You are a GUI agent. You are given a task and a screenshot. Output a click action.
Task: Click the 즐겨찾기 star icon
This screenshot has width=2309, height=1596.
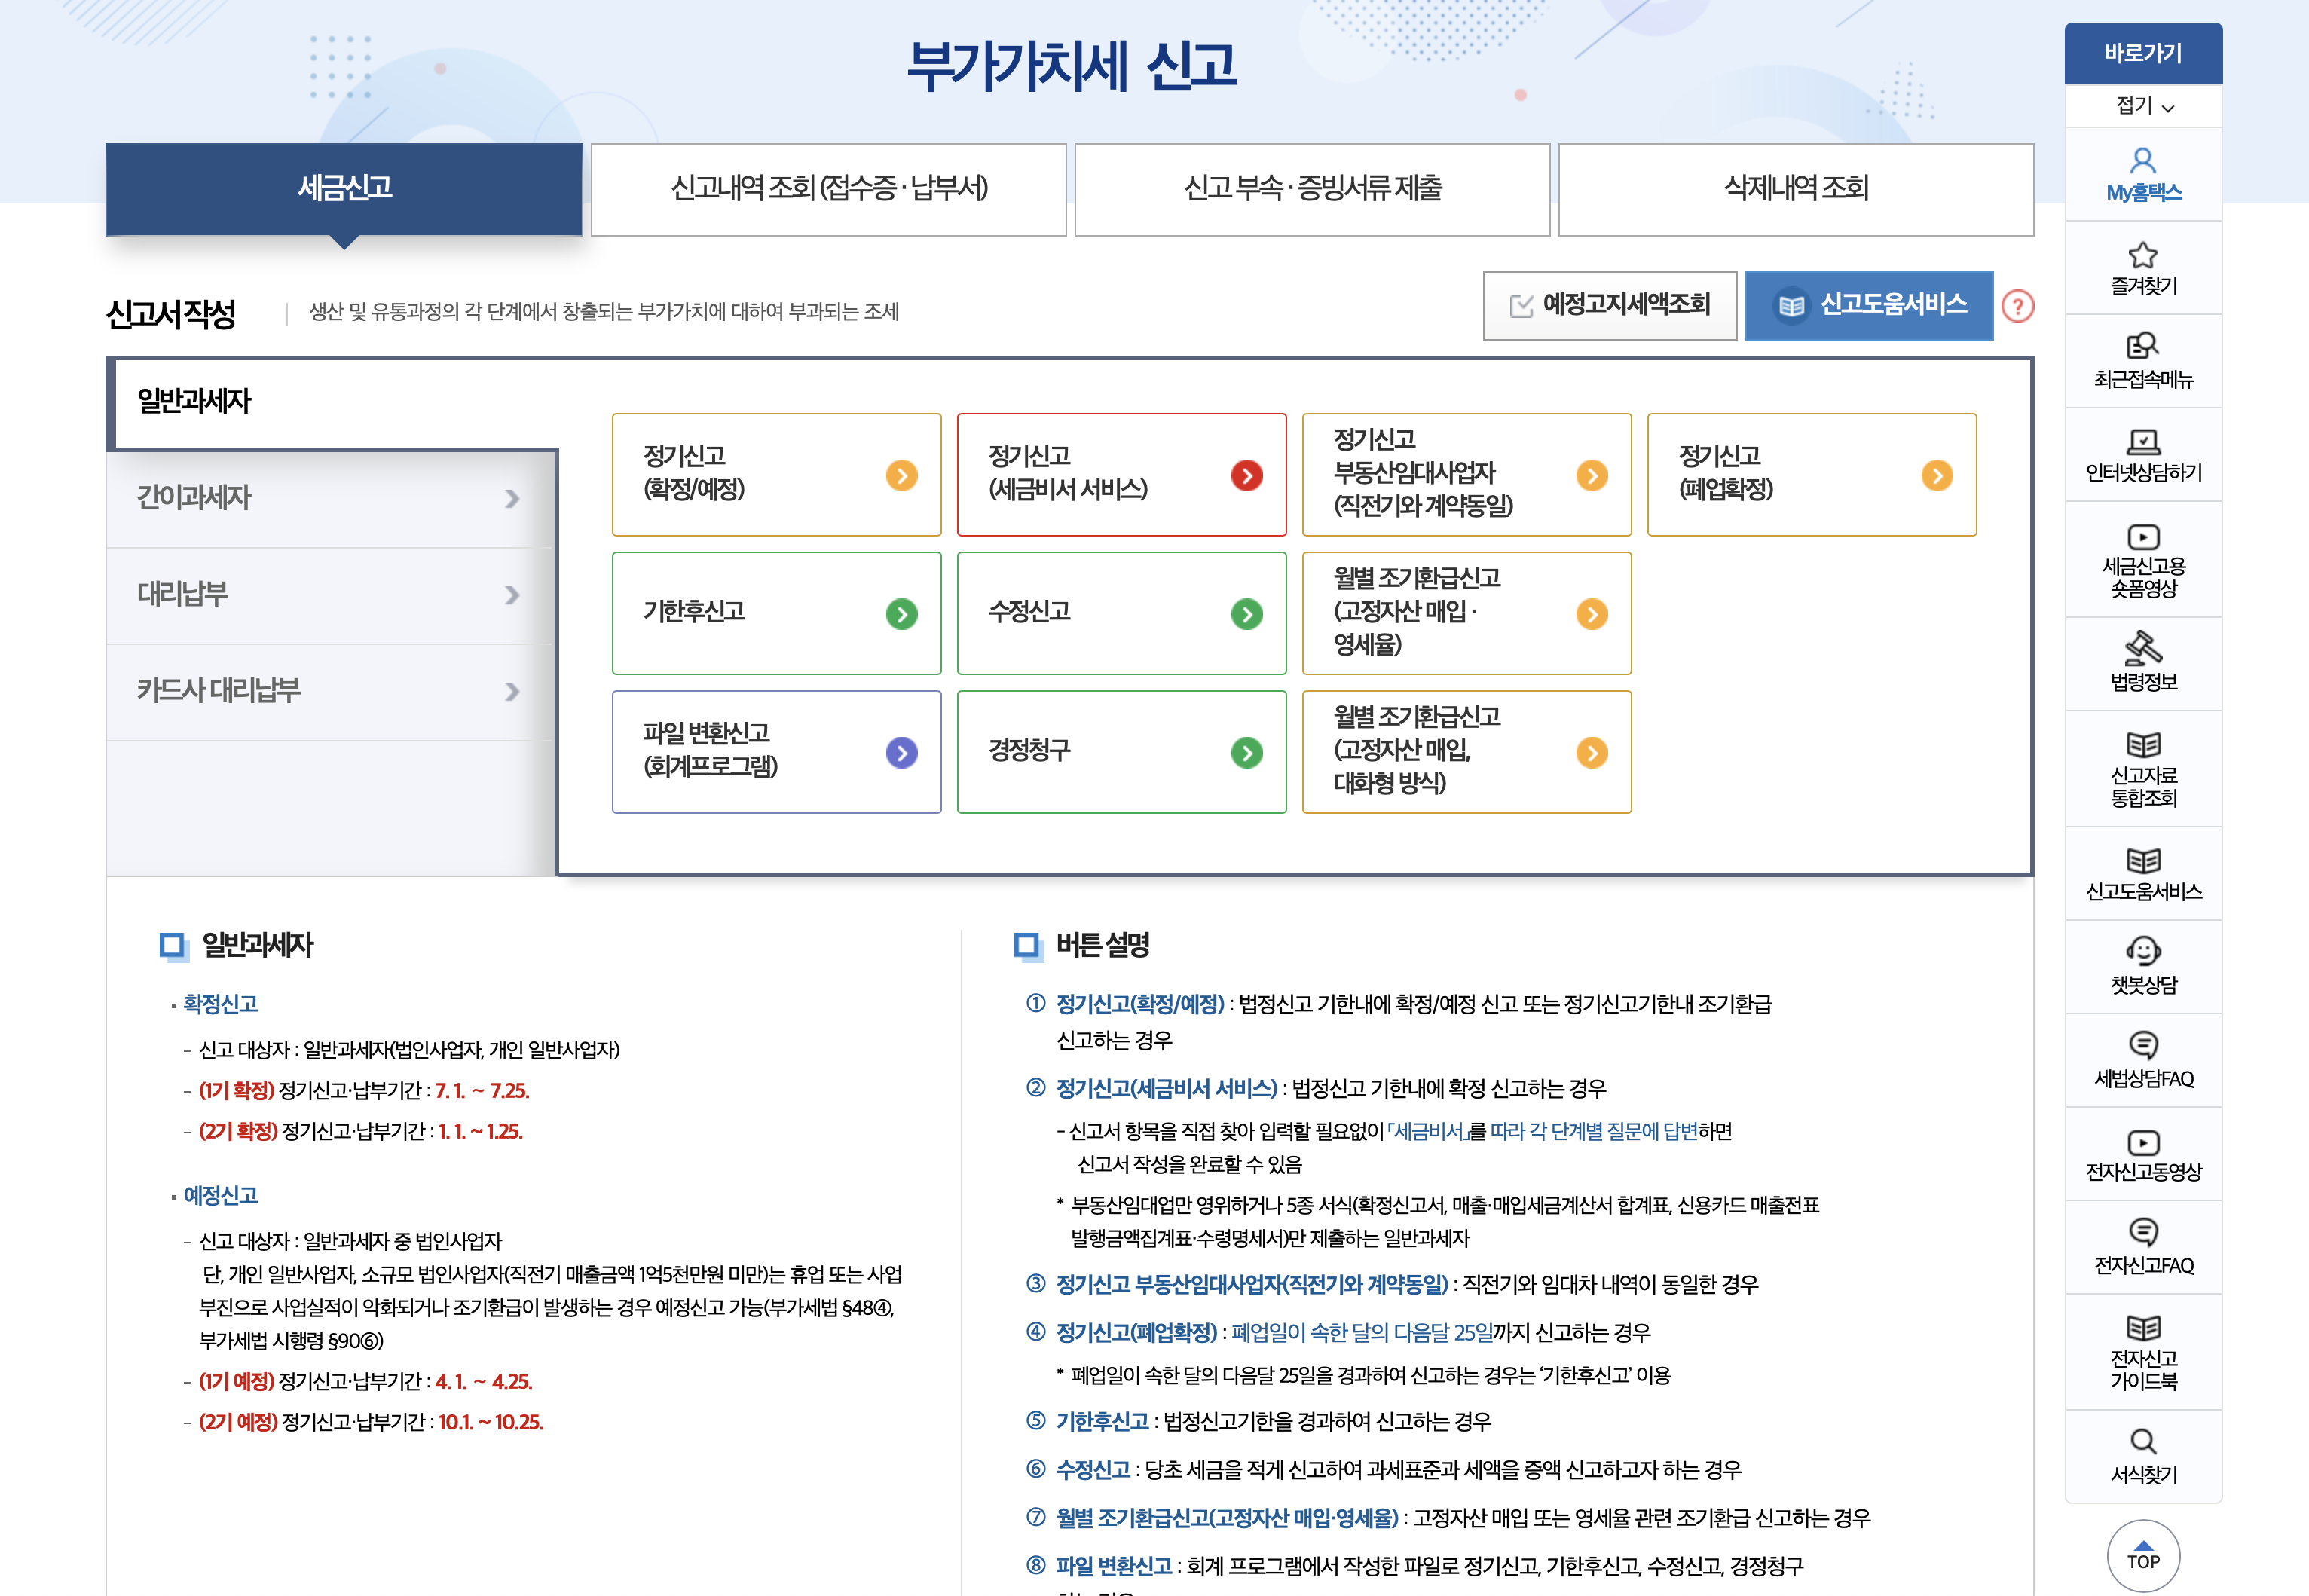point(2142,255)
